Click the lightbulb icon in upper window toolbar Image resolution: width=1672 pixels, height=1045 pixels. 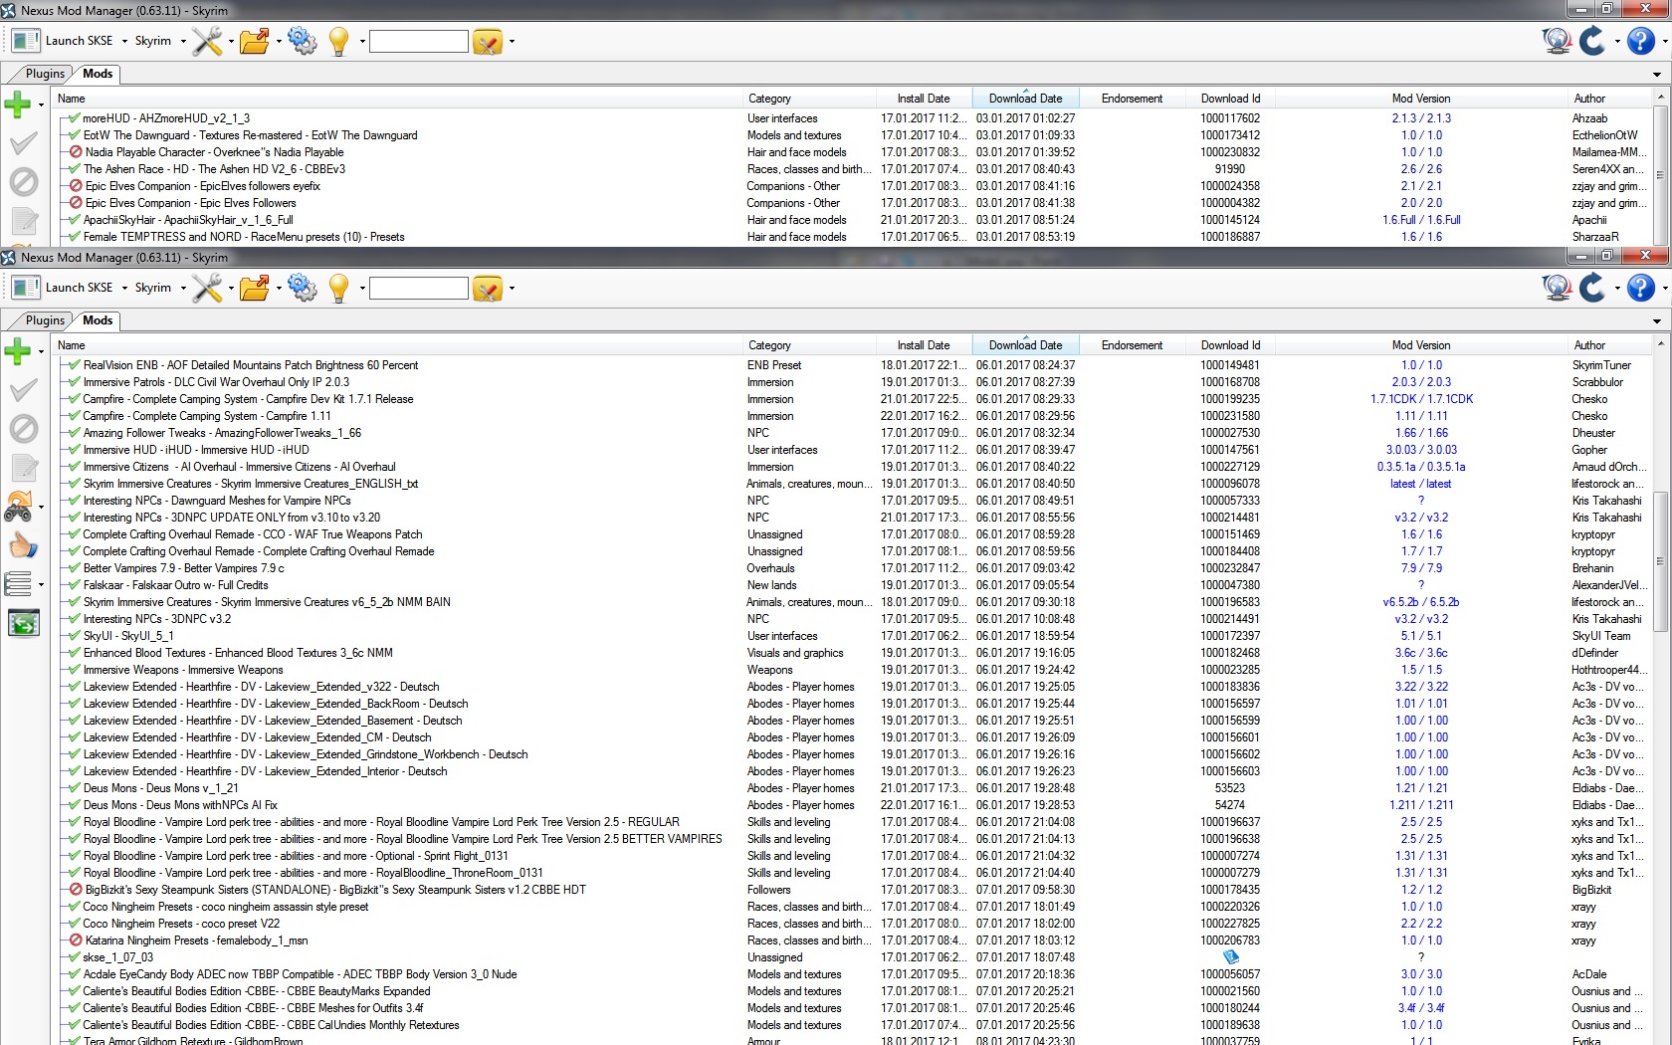point(338,42)
